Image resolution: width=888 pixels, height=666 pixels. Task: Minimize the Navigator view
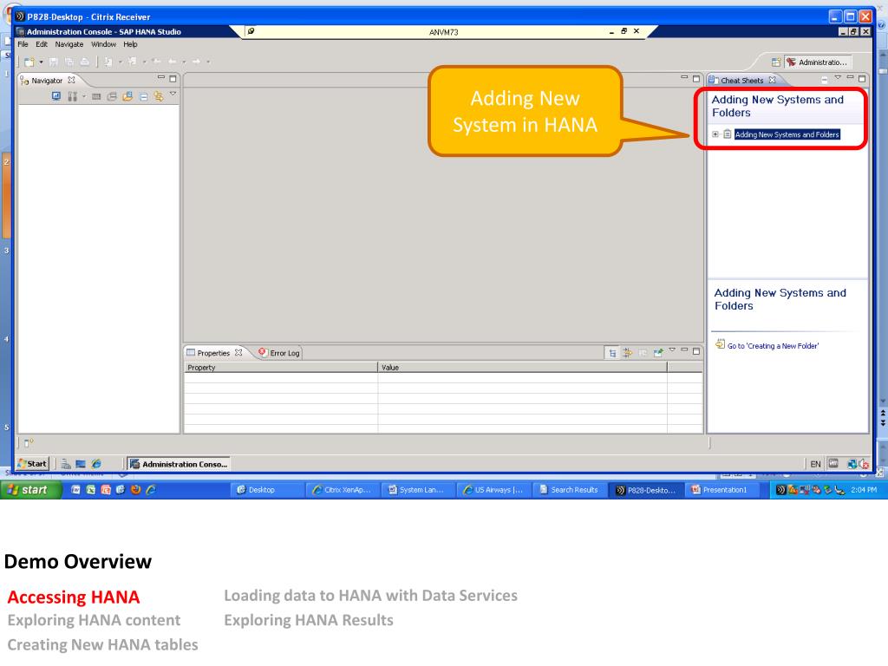(161, 77)
